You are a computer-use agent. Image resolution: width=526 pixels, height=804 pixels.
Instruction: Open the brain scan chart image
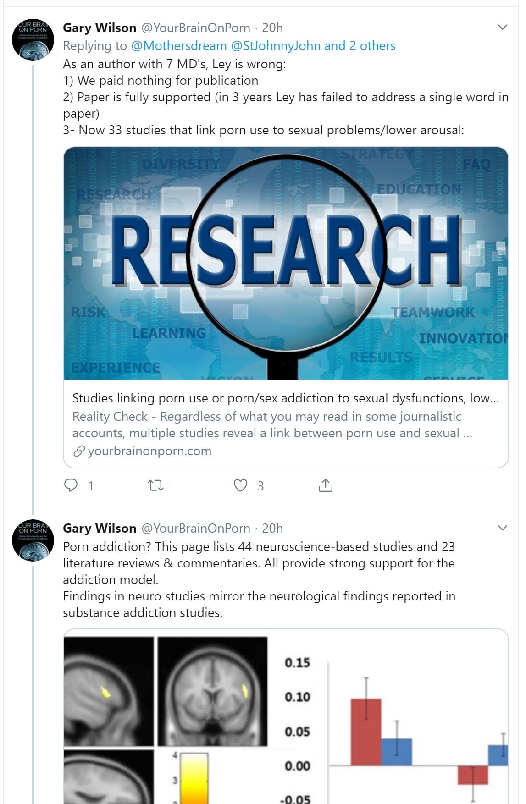tap(286, 716)
